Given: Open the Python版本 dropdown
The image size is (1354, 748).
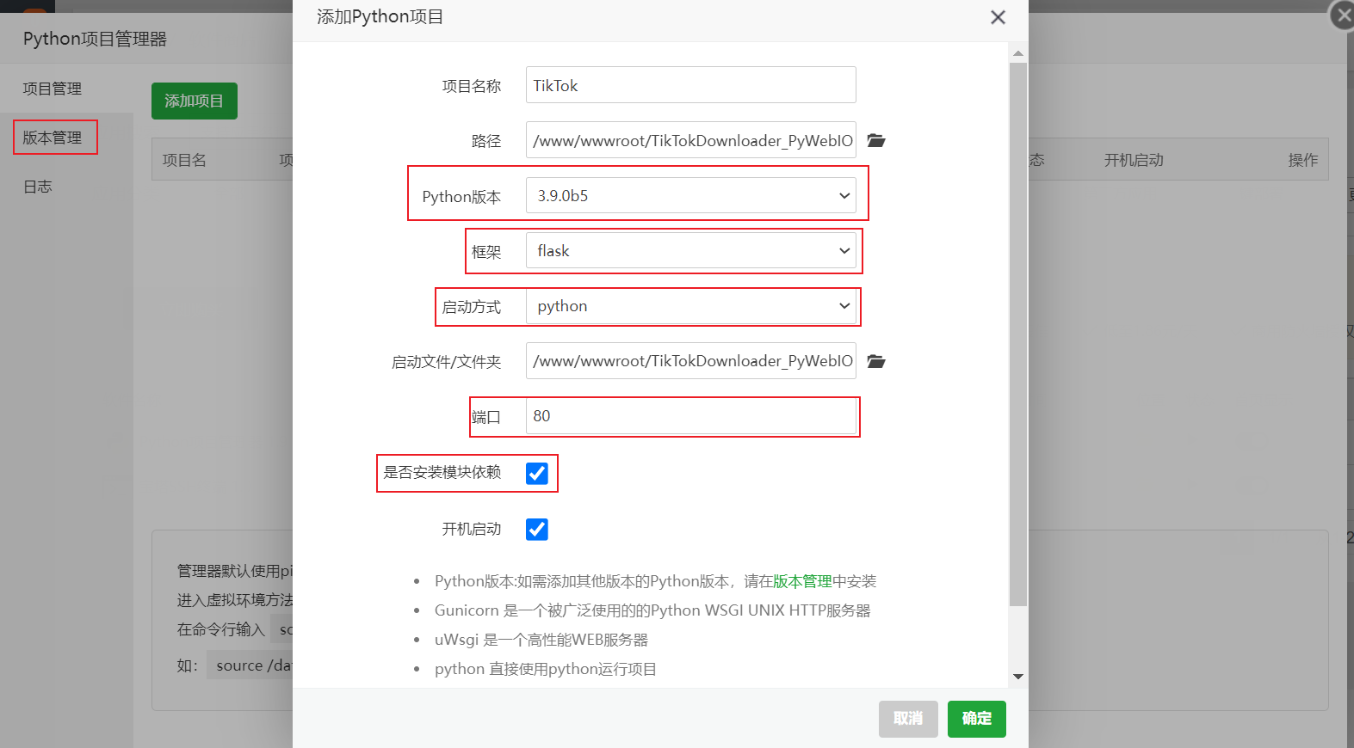Looking at the screenshot, I should (x=690, y=196).
